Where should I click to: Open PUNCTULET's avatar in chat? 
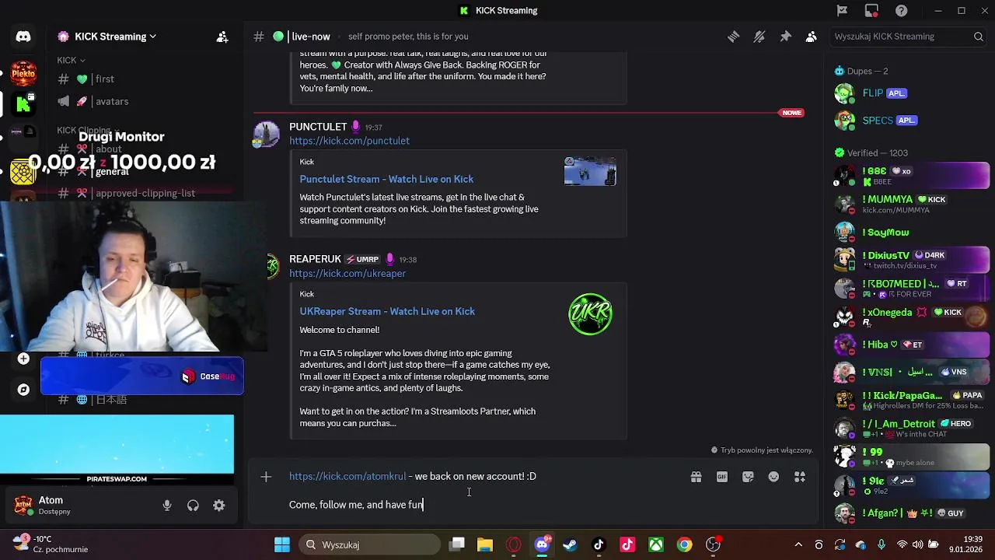pos(267,134)
